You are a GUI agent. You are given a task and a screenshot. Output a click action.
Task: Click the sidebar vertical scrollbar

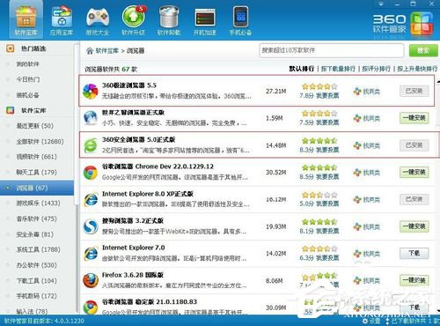(77, 123)
